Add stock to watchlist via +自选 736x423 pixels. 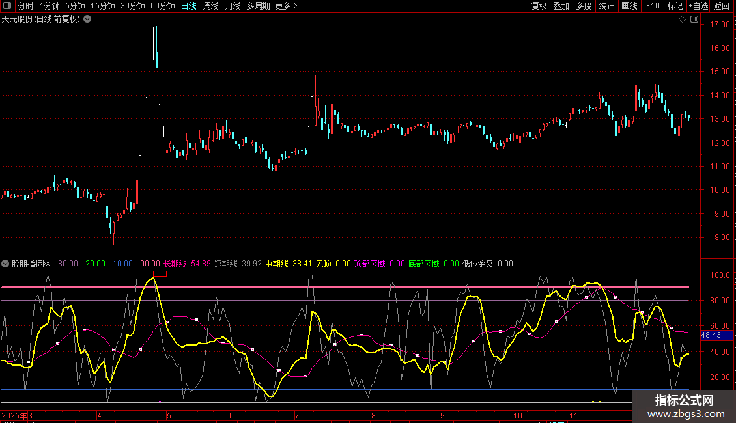[698, 7]
